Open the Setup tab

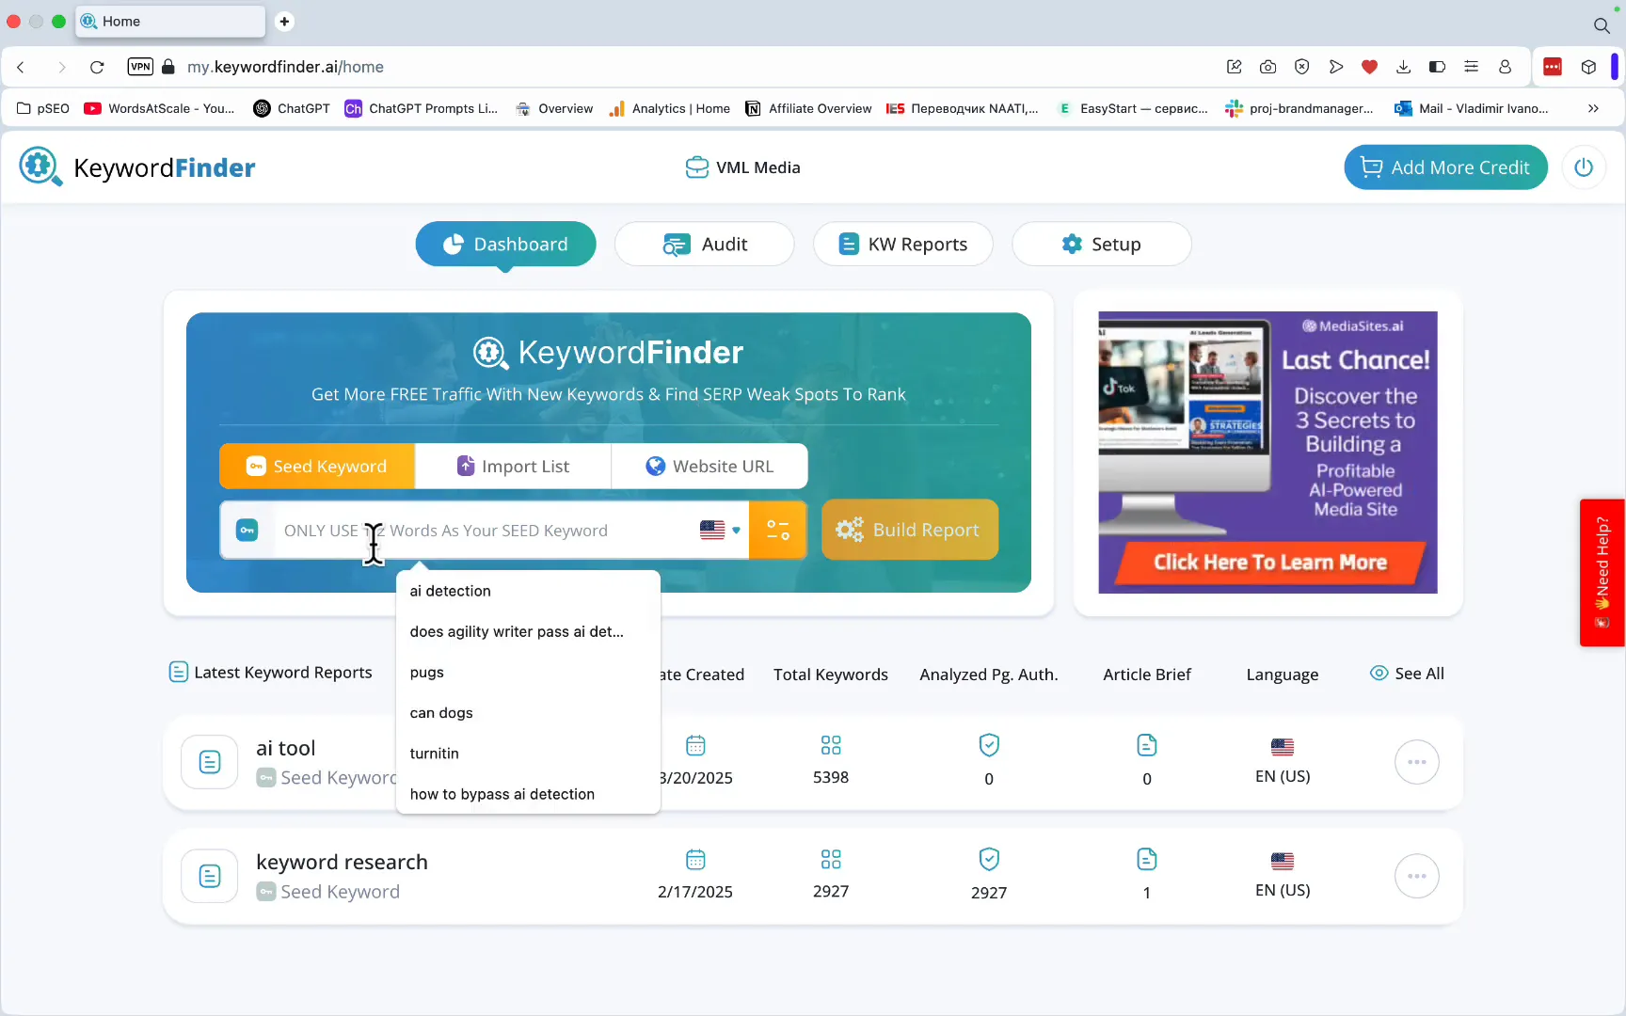click(1101, 245)
